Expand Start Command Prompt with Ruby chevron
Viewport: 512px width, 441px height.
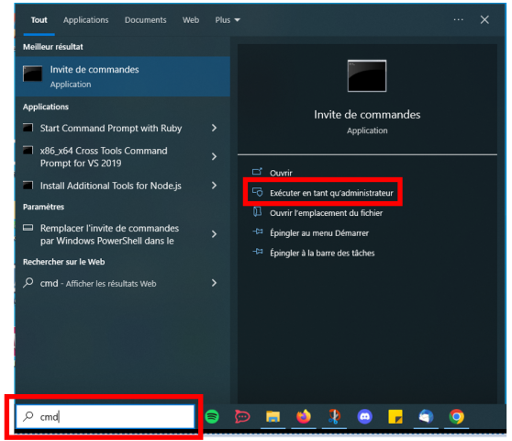pyautogui.click(x=214, y=128)
